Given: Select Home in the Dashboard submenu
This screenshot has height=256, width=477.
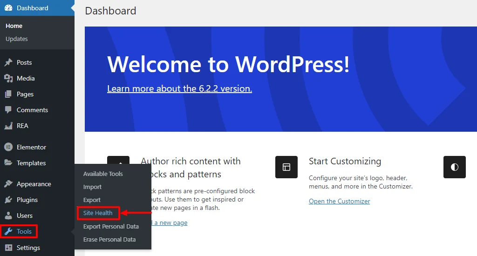Looking at the screenshot, I should [x=14, y=26].
